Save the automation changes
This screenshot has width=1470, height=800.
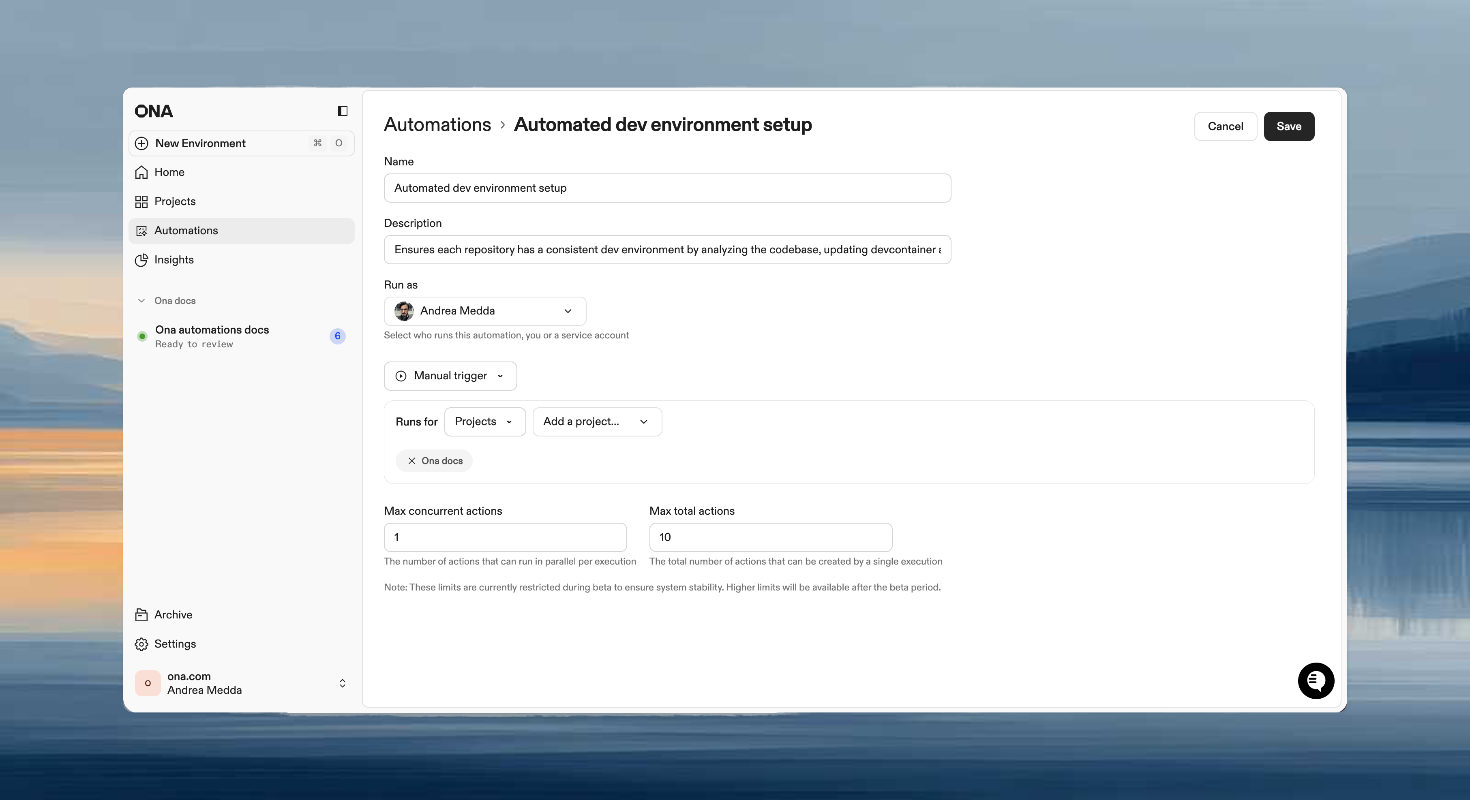[1289, 126]
